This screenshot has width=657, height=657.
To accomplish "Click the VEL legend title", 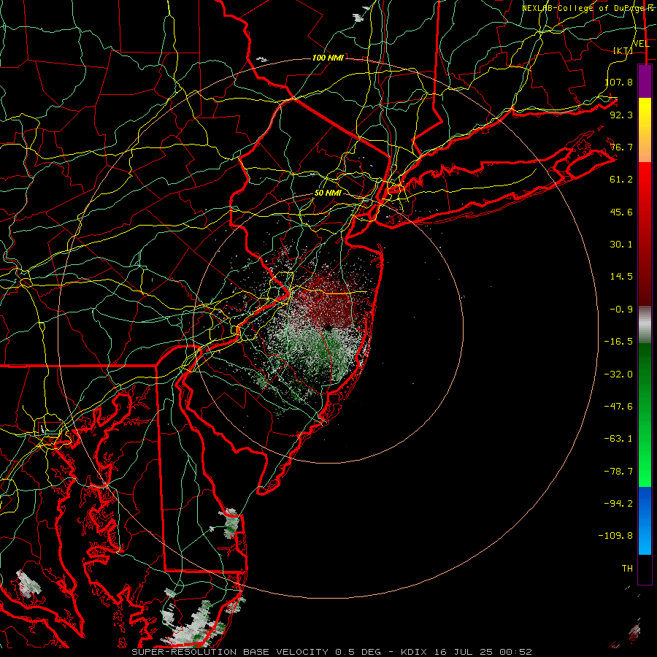I will pyautogui.click(x=642, y=43).
